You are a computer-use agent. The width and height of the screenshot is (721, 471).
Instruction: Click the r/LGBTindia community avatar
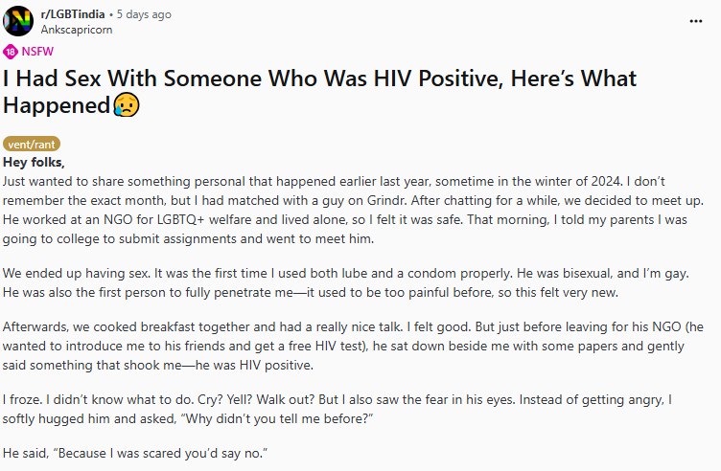21,21
